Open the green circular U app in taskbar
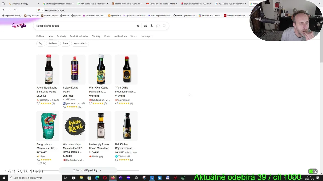This screenshot has width=323, height=181. coord(183,178)
